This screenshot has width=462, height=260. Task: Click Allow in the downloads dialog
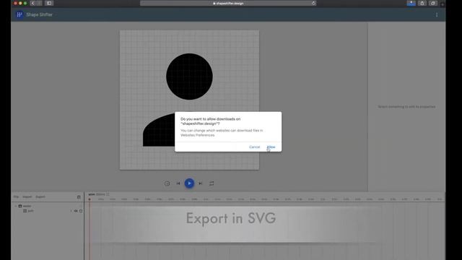[271, 147]
